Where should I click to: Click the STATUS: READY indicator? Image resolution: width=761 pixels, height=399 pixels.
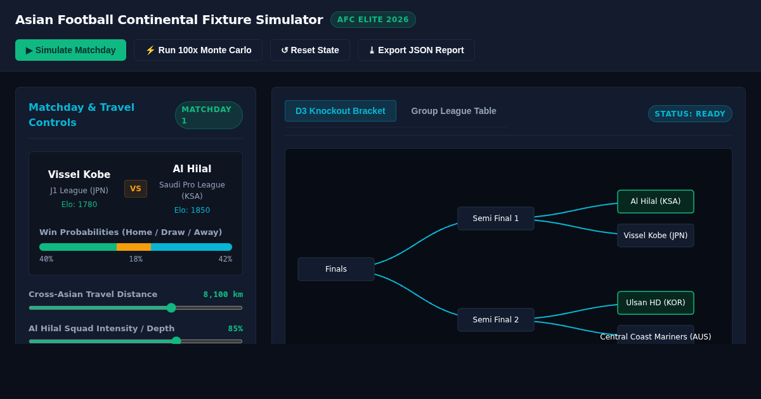690,114
